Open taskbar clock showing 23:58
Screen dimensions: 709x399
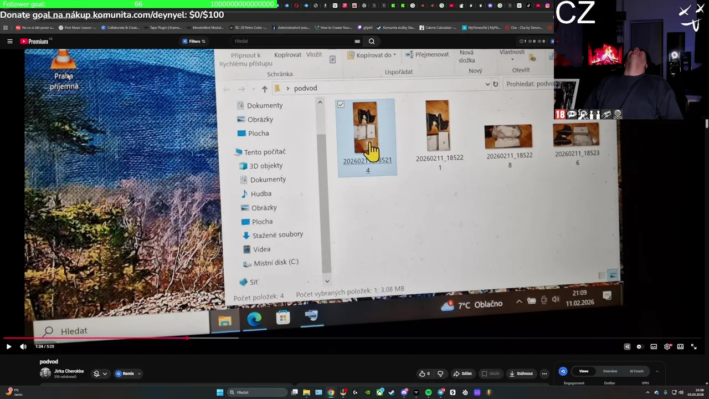[695, 392]
